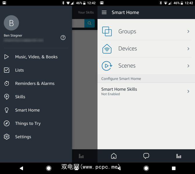Expand the Scenes row chevron
Screen dimensions: 195x174
click(188, 66)
